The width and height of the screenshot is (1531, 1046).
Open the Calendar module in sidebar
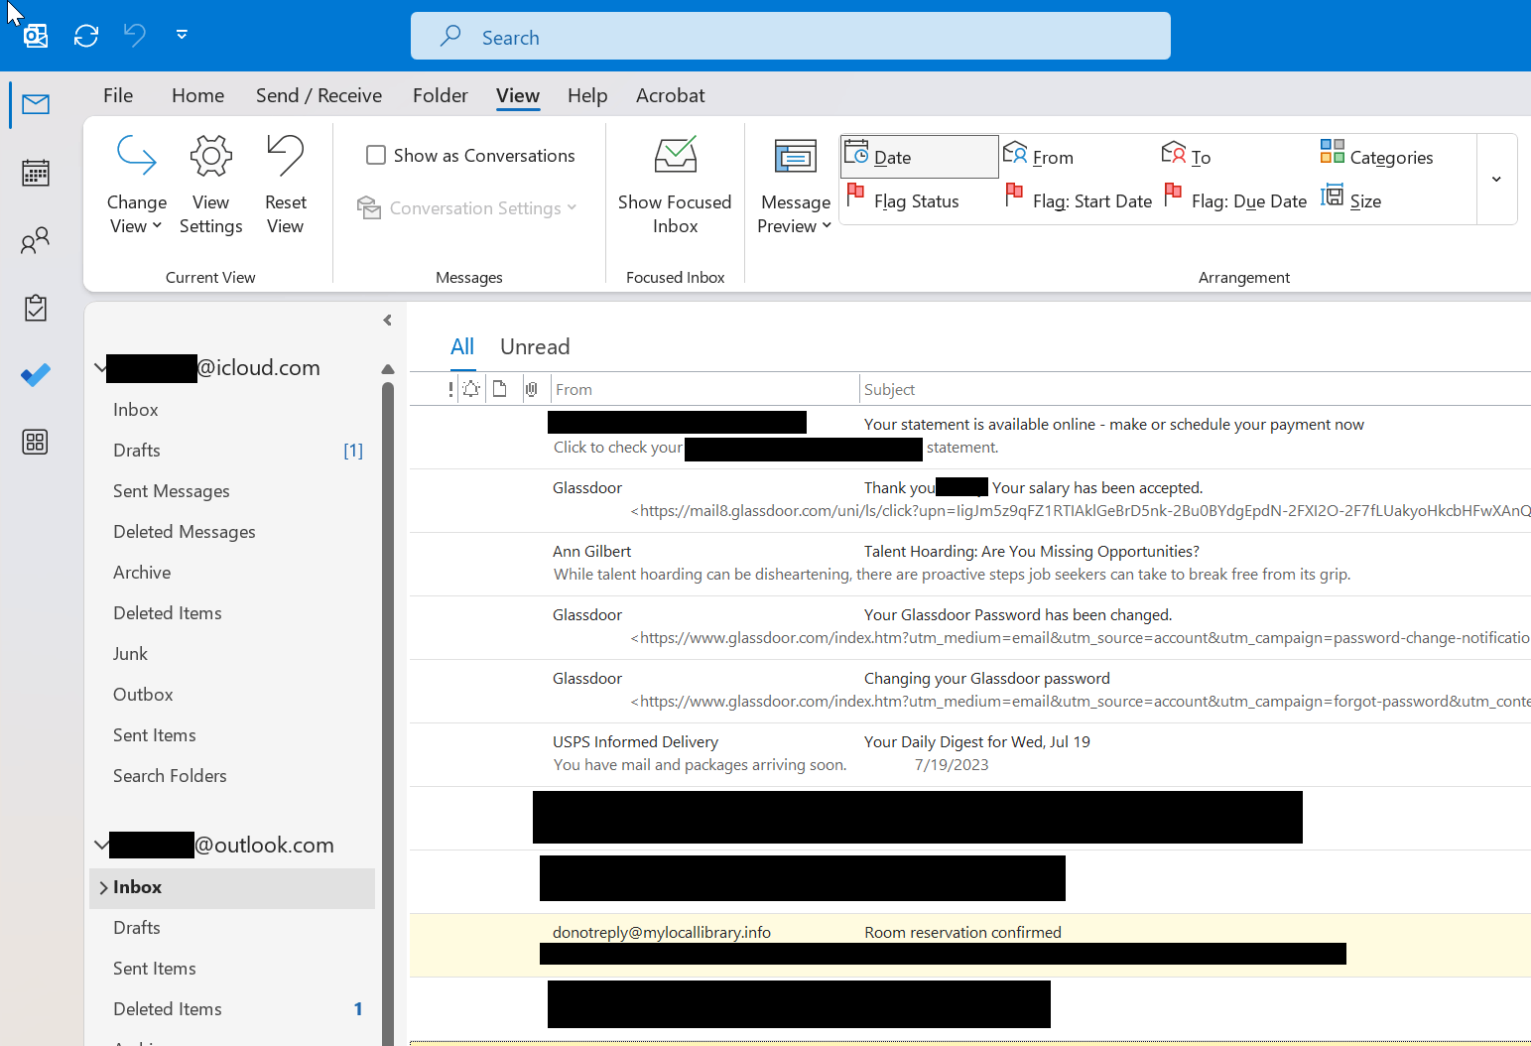[x=36, y=173]
